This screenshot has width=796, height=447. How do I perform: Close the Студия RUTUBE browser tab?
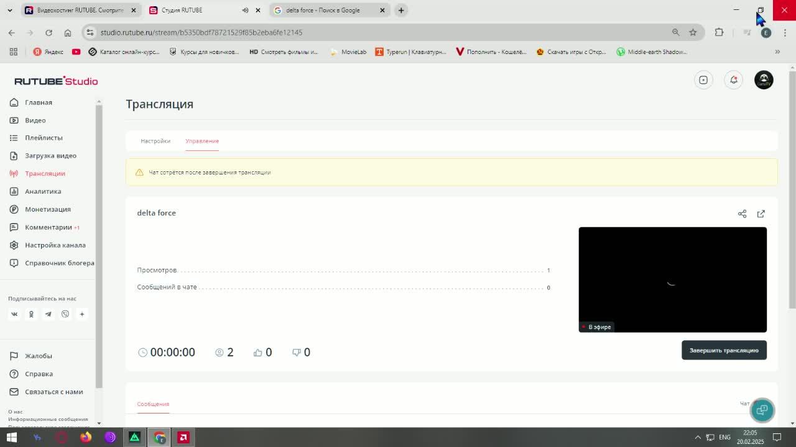tap(258, 11)
